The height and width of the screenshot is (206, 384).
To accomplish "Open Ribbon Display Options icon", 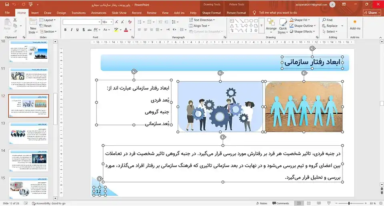I will (x=344, y=4).
